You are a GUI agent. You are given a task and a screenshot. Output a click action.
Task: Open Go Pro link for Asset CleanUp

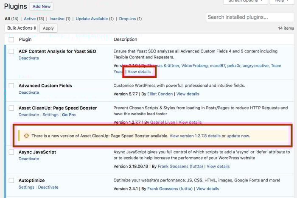coord(69,115)
